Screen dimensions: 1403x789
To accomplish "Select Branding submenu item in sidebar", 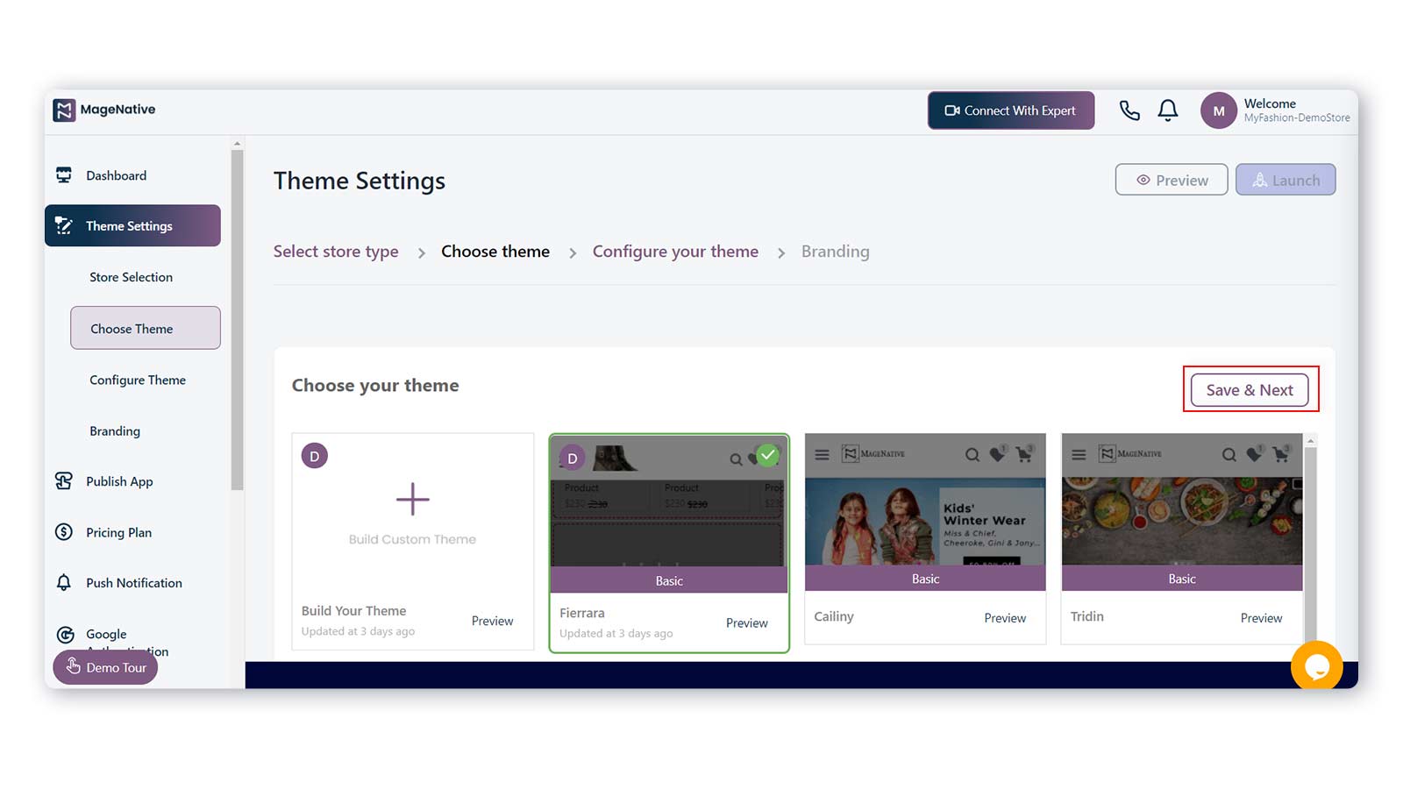I will tap(115, 430).
